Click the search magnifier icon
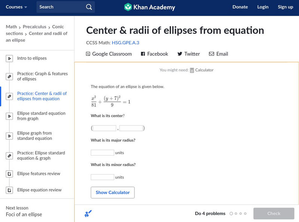 click(89, 7)
